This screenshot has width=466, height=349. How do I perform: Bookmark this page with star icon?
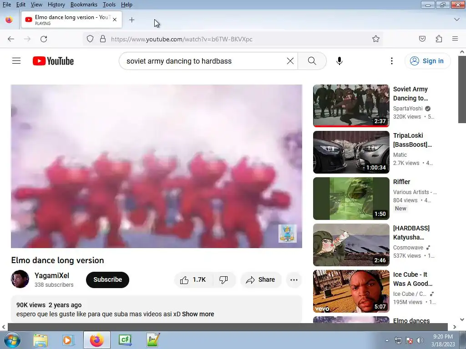coord(375,39)
